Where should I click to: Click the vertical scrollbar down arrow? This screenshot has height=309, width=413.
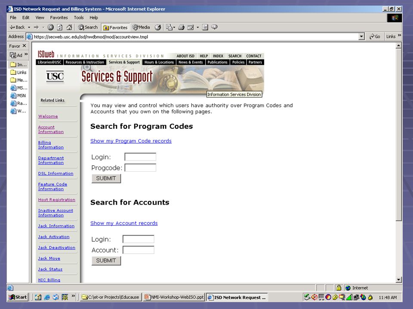[x=398, y=280]
